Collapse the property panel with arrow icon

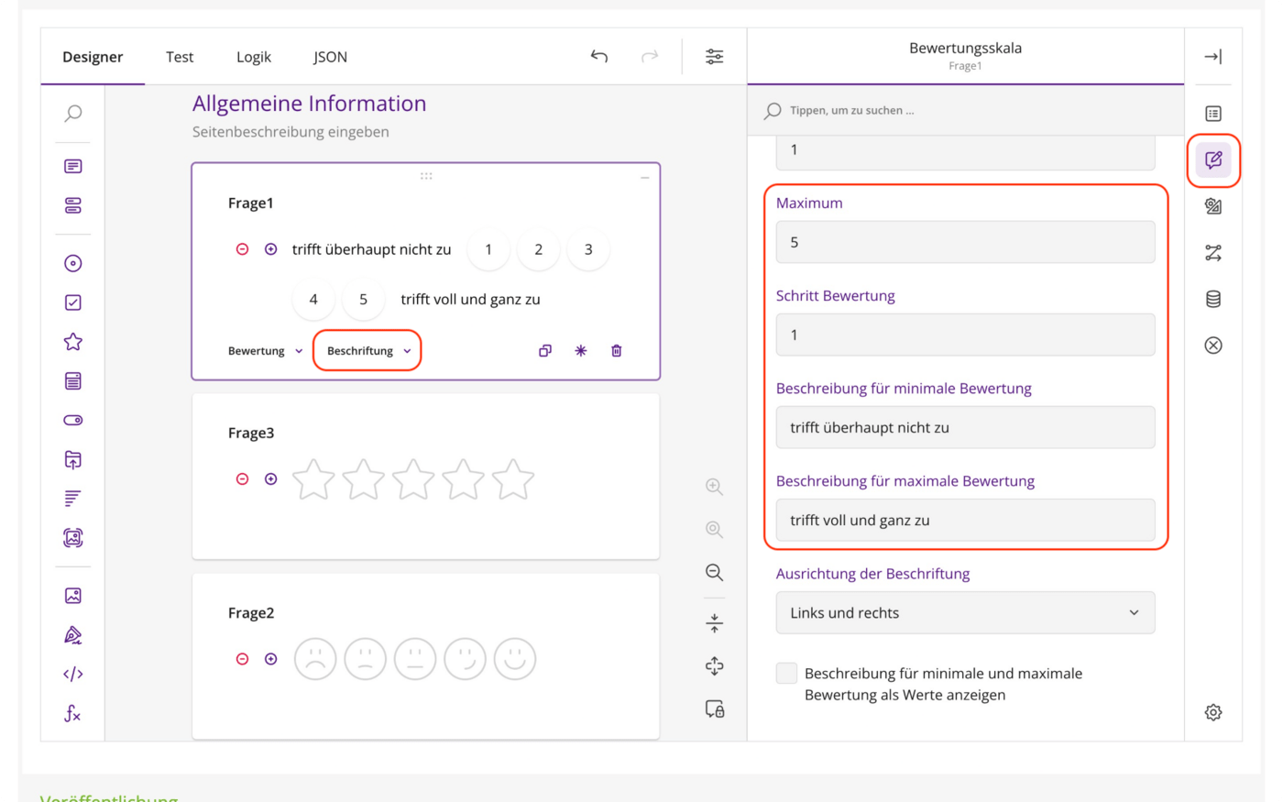(x=1213, y=57)
